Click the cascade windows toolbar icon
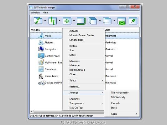 pyautogui.click(x=93, y=21)
